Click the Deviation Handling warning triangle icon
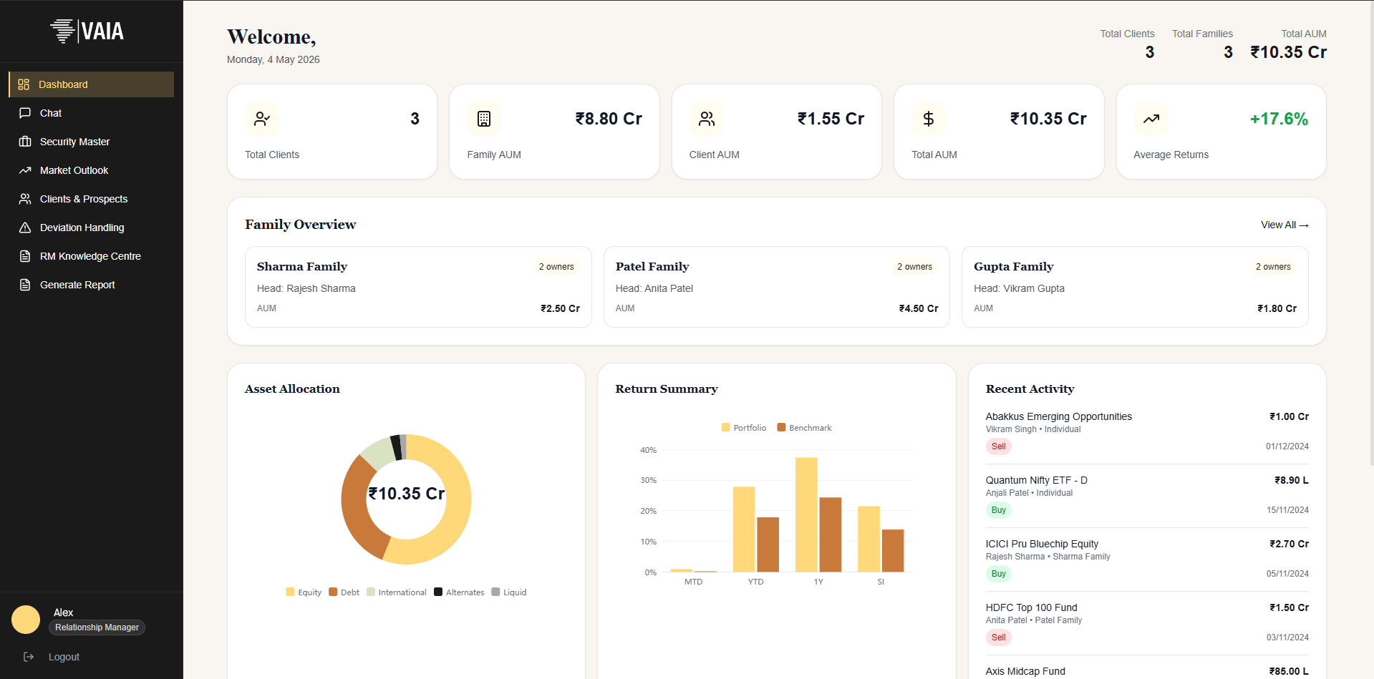The width and height of the screenshot is (1374, 679). pos(25,228)
